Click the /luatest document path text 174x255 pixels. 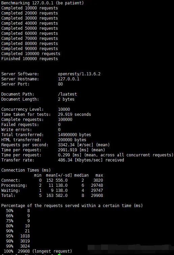click(x=67, y=94)
